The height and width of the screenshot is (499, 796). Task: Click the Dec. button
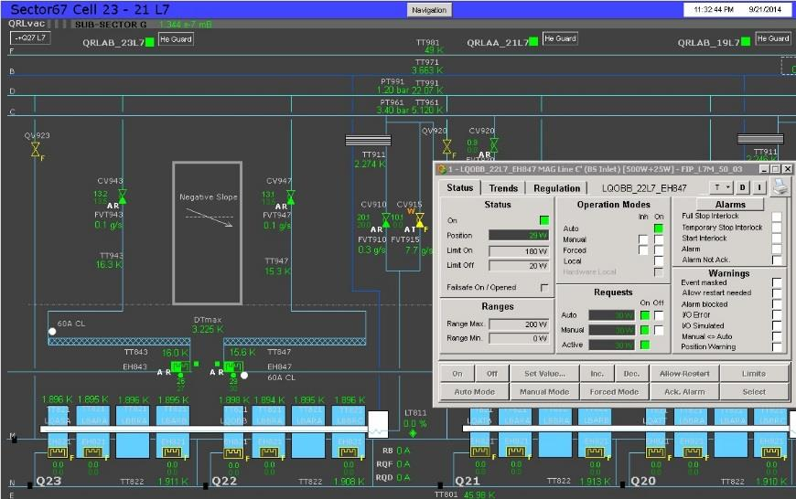click(631, 374)
